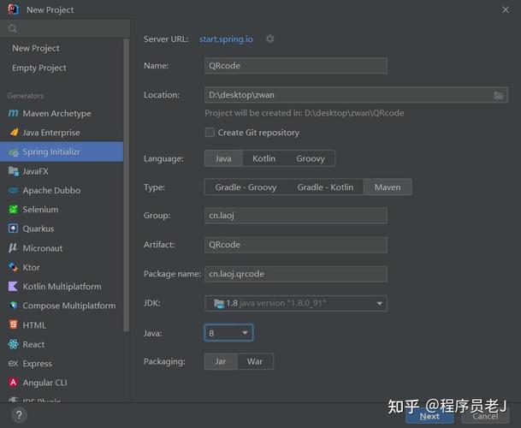Open start.spring.io server URL link
The width and height of the screenshot is (521, 428).
pos(226,39)
